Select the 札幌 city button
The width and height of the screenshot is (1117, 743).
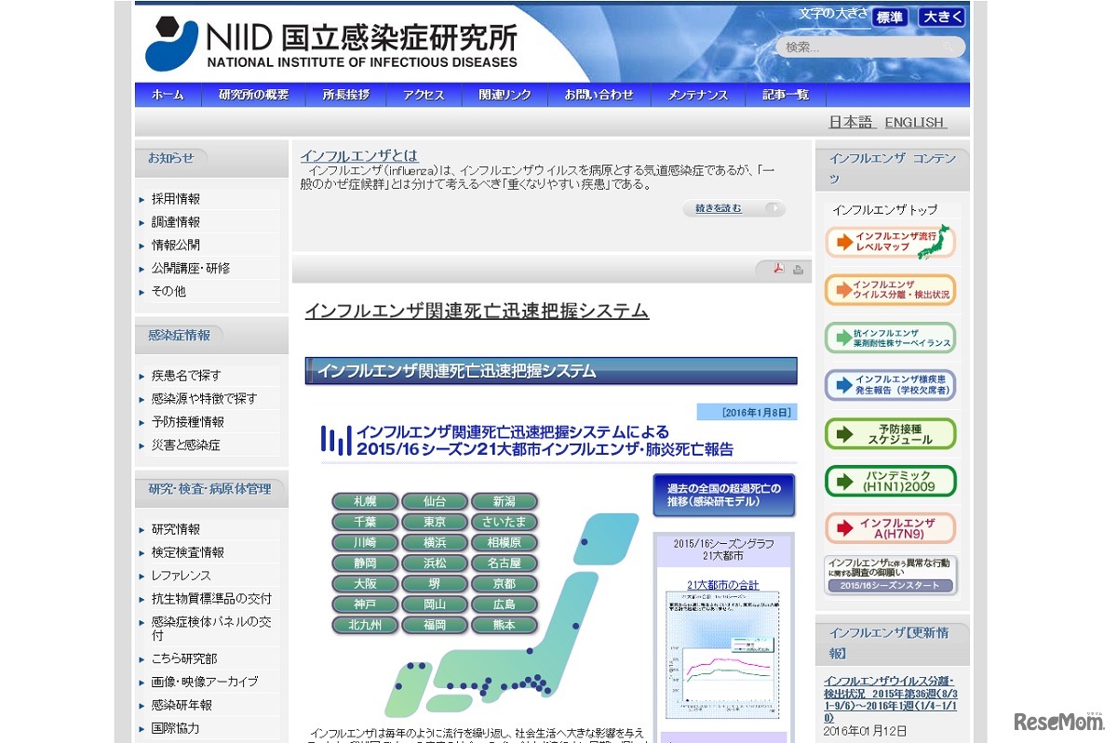pos(365,501)
